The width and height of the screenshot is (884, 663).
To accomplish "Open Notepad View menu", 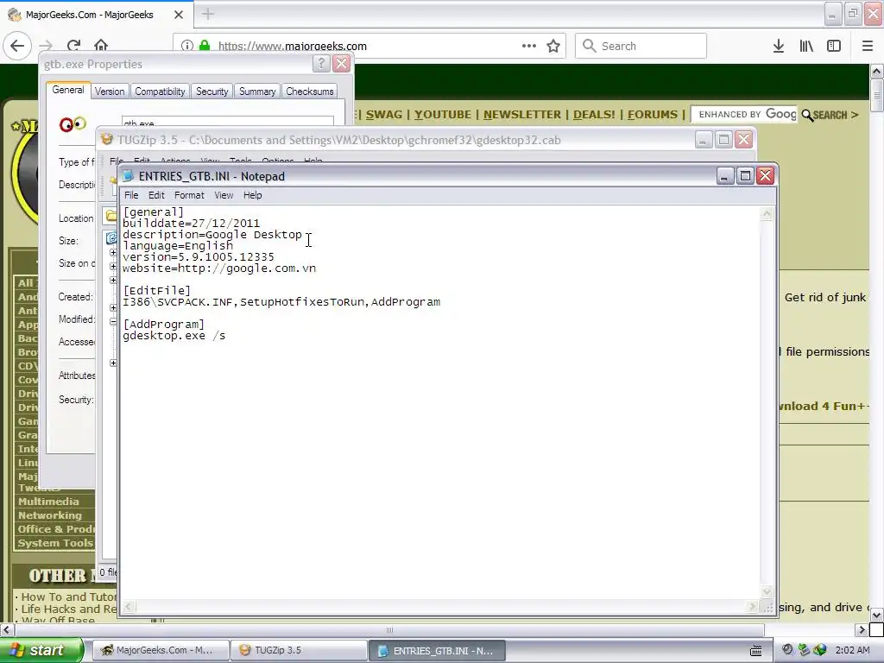I will click(x=224, y=195).
